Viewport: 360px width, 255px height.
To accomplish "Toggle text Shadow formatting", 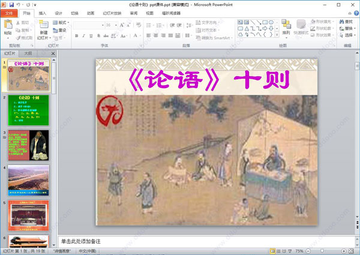I will (x=98, y=35).
